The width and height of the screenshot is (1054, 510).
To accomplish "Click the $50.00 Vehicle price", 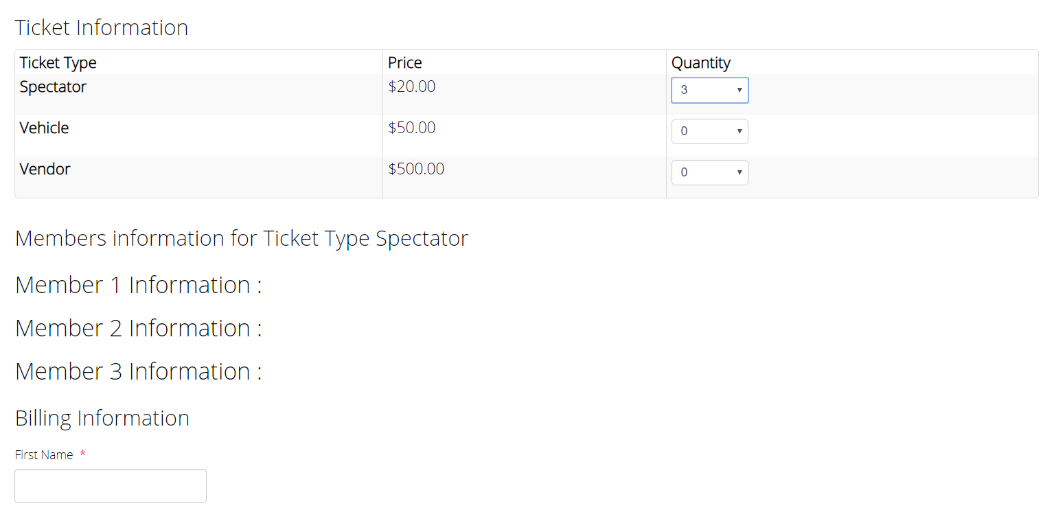I will pos(412,128).
